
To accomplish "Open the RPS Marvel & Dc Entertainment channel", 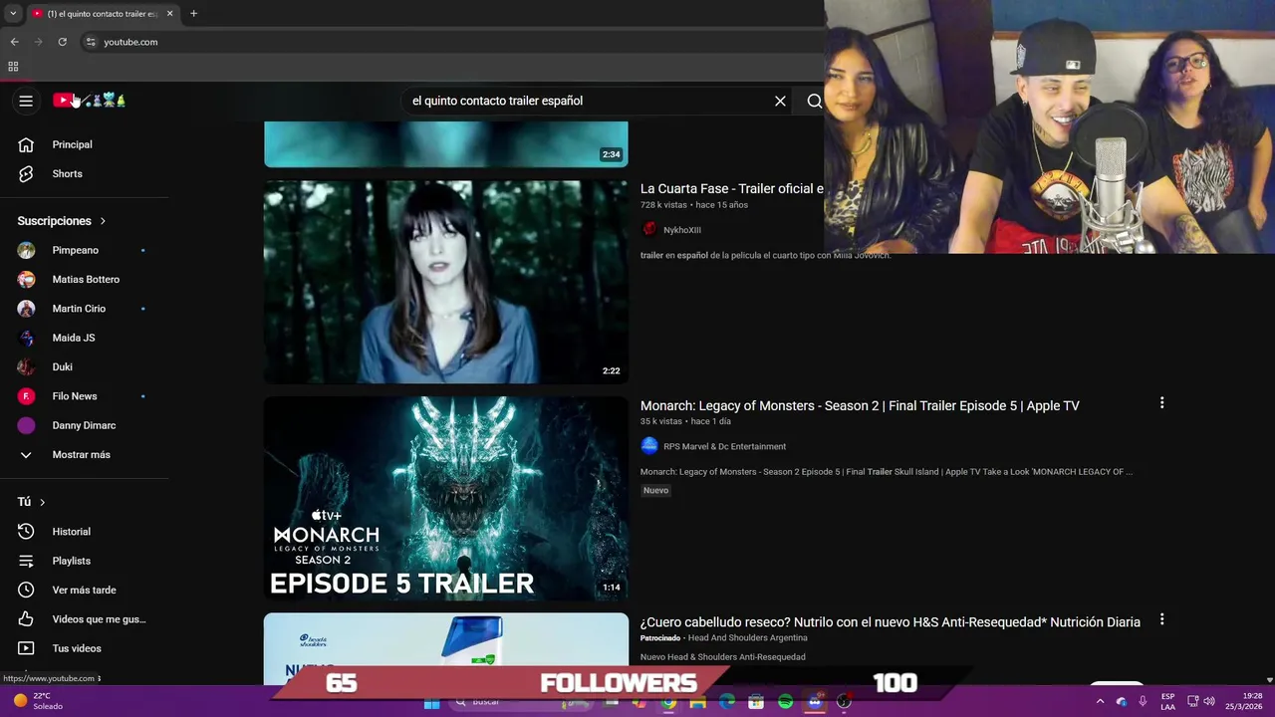I will 724,446.
